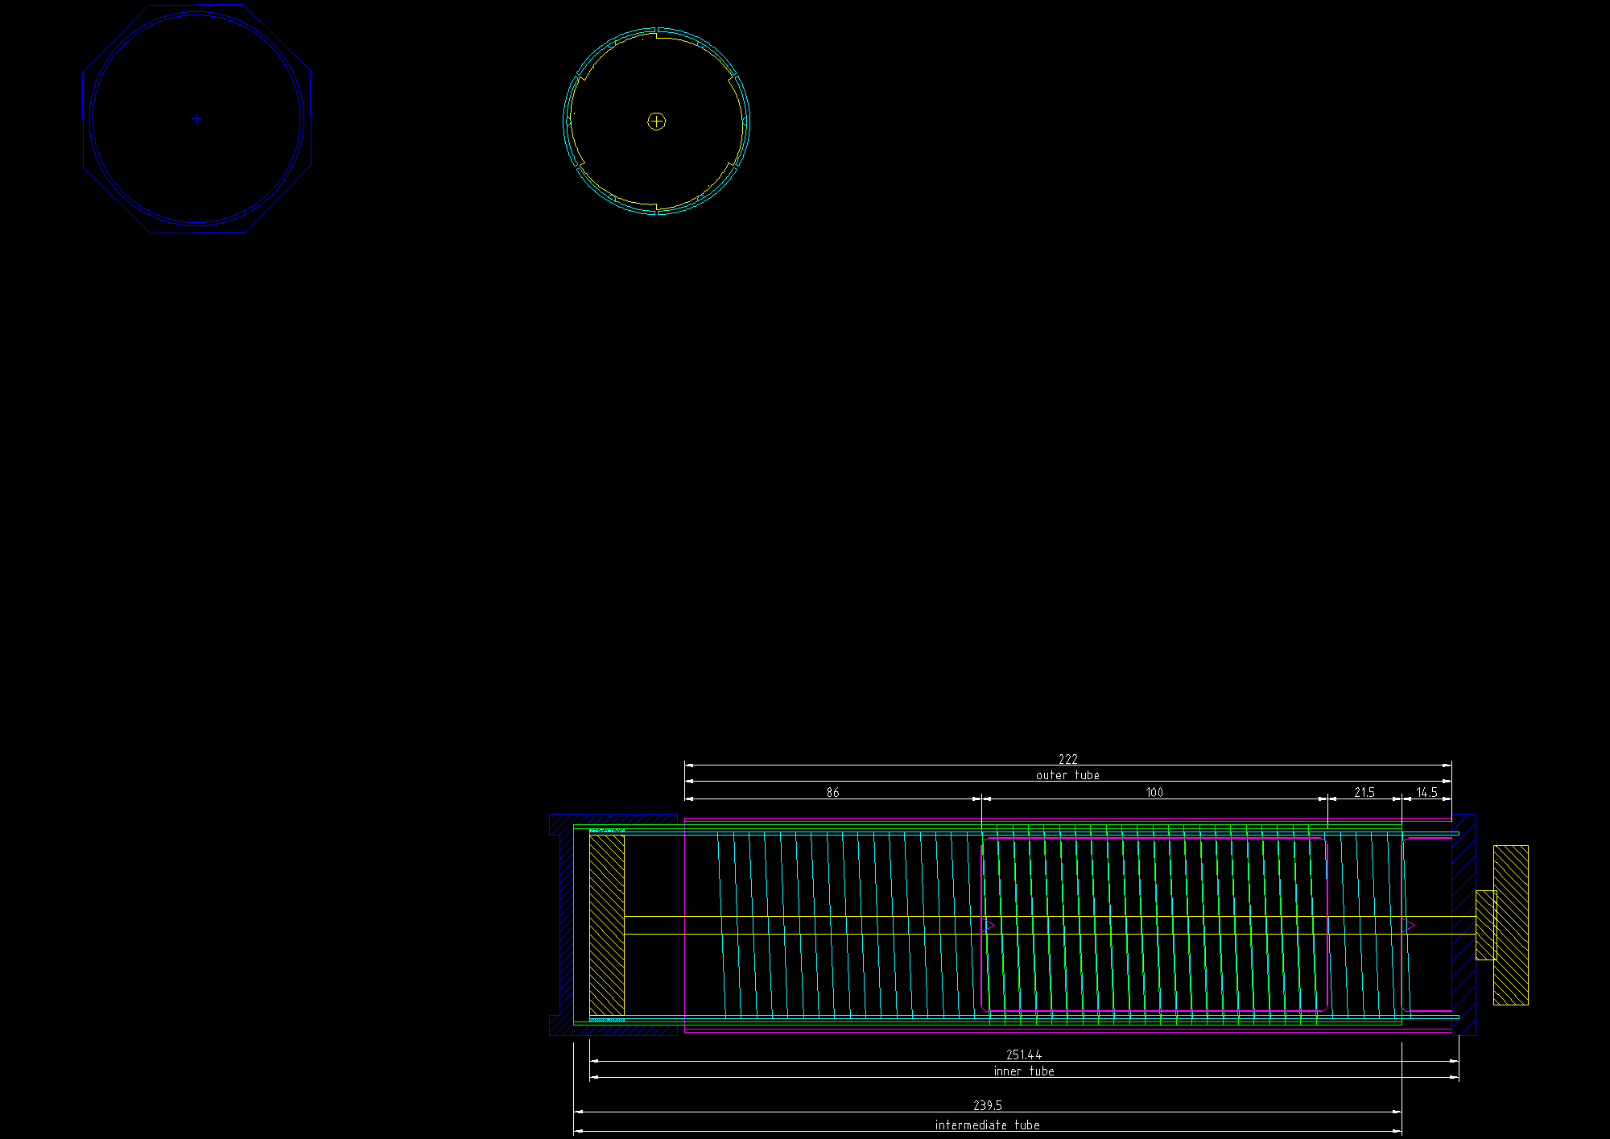Click the magenta arrow marker near right end

(1409, 926)
